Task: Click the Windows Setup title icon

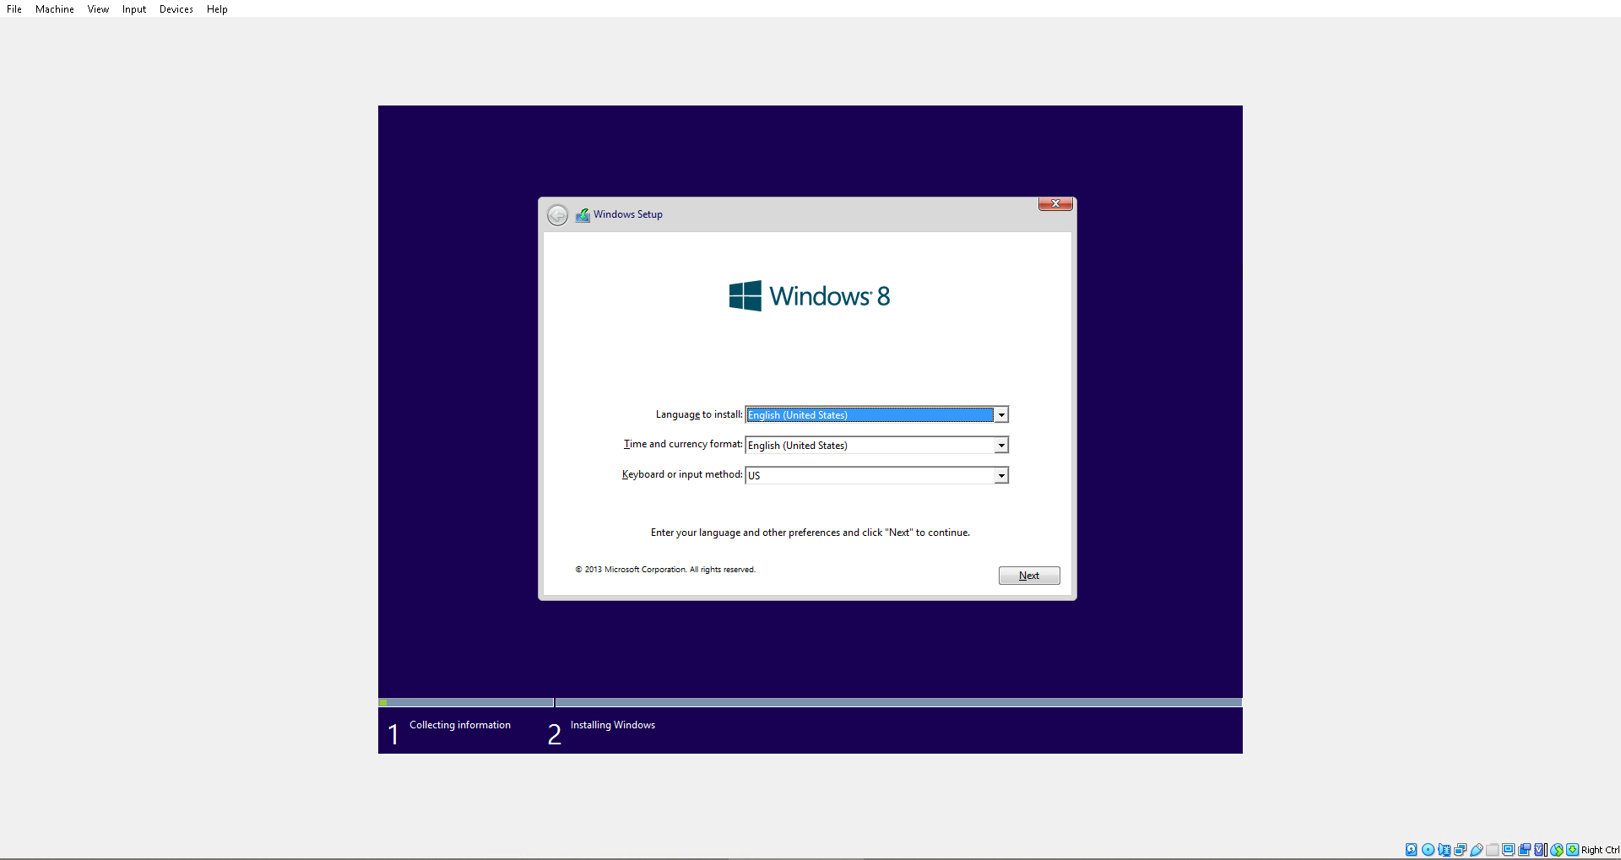Action: tap(583, 215)
